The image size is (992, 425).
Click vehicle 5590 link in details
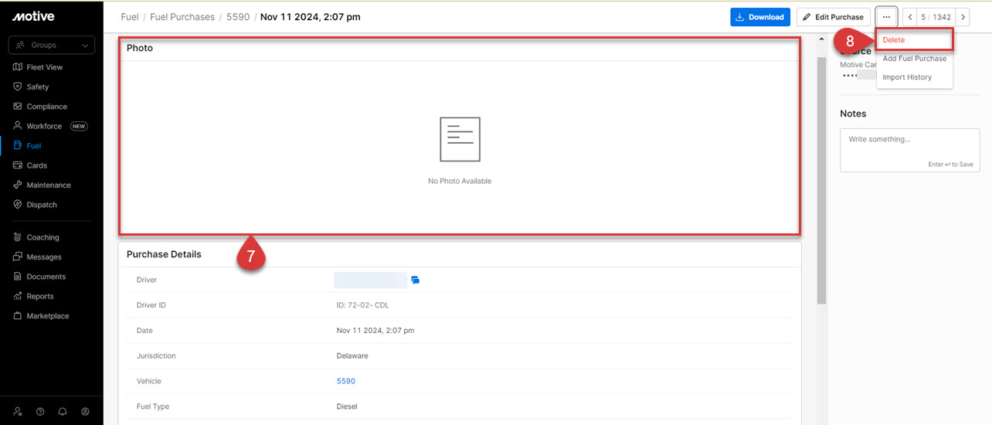346,381
